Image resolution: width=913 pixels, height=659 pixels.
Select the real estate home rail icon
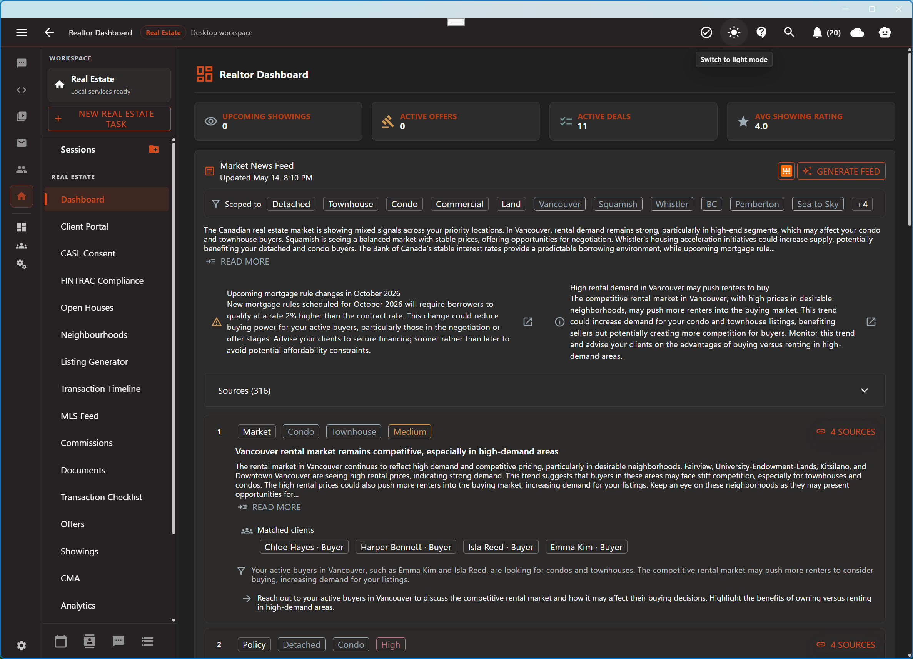pyautogui.click(x=21, y=196)
